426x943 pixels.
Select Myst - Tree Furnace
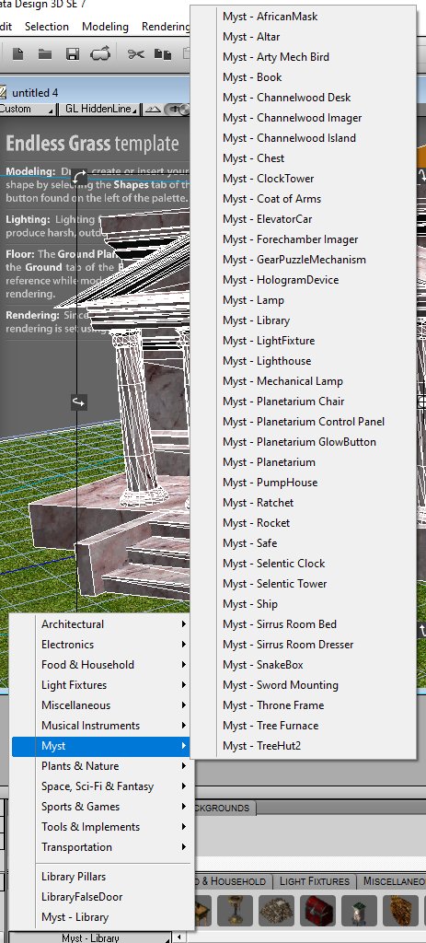[304, 726]
